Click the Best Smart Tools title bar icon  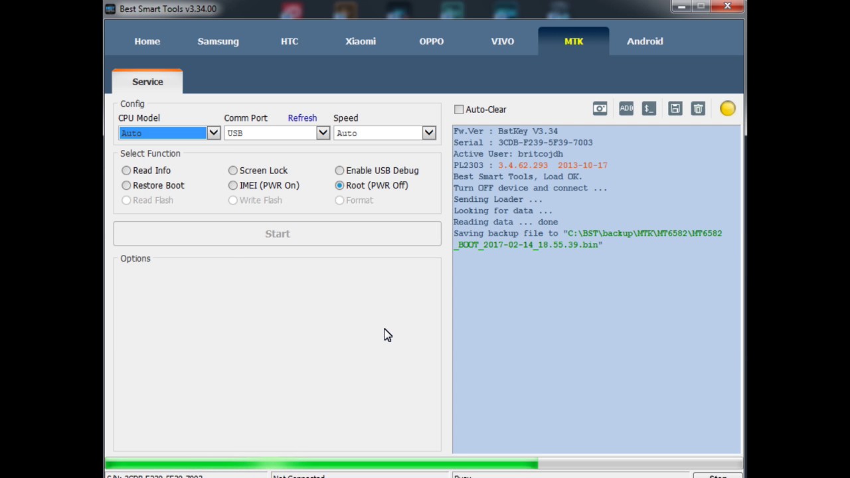(x=111, y=9)
